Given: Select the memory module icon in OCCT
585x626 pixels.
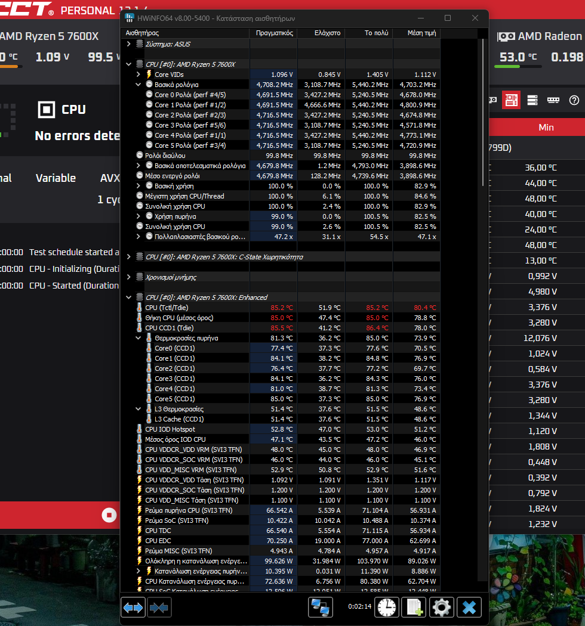Looking at the screenshot, I should [553, 100].
